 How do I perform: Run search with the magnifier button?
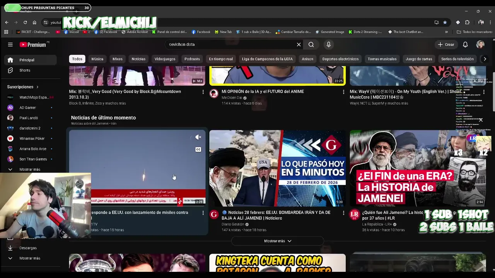click(311, 45)
